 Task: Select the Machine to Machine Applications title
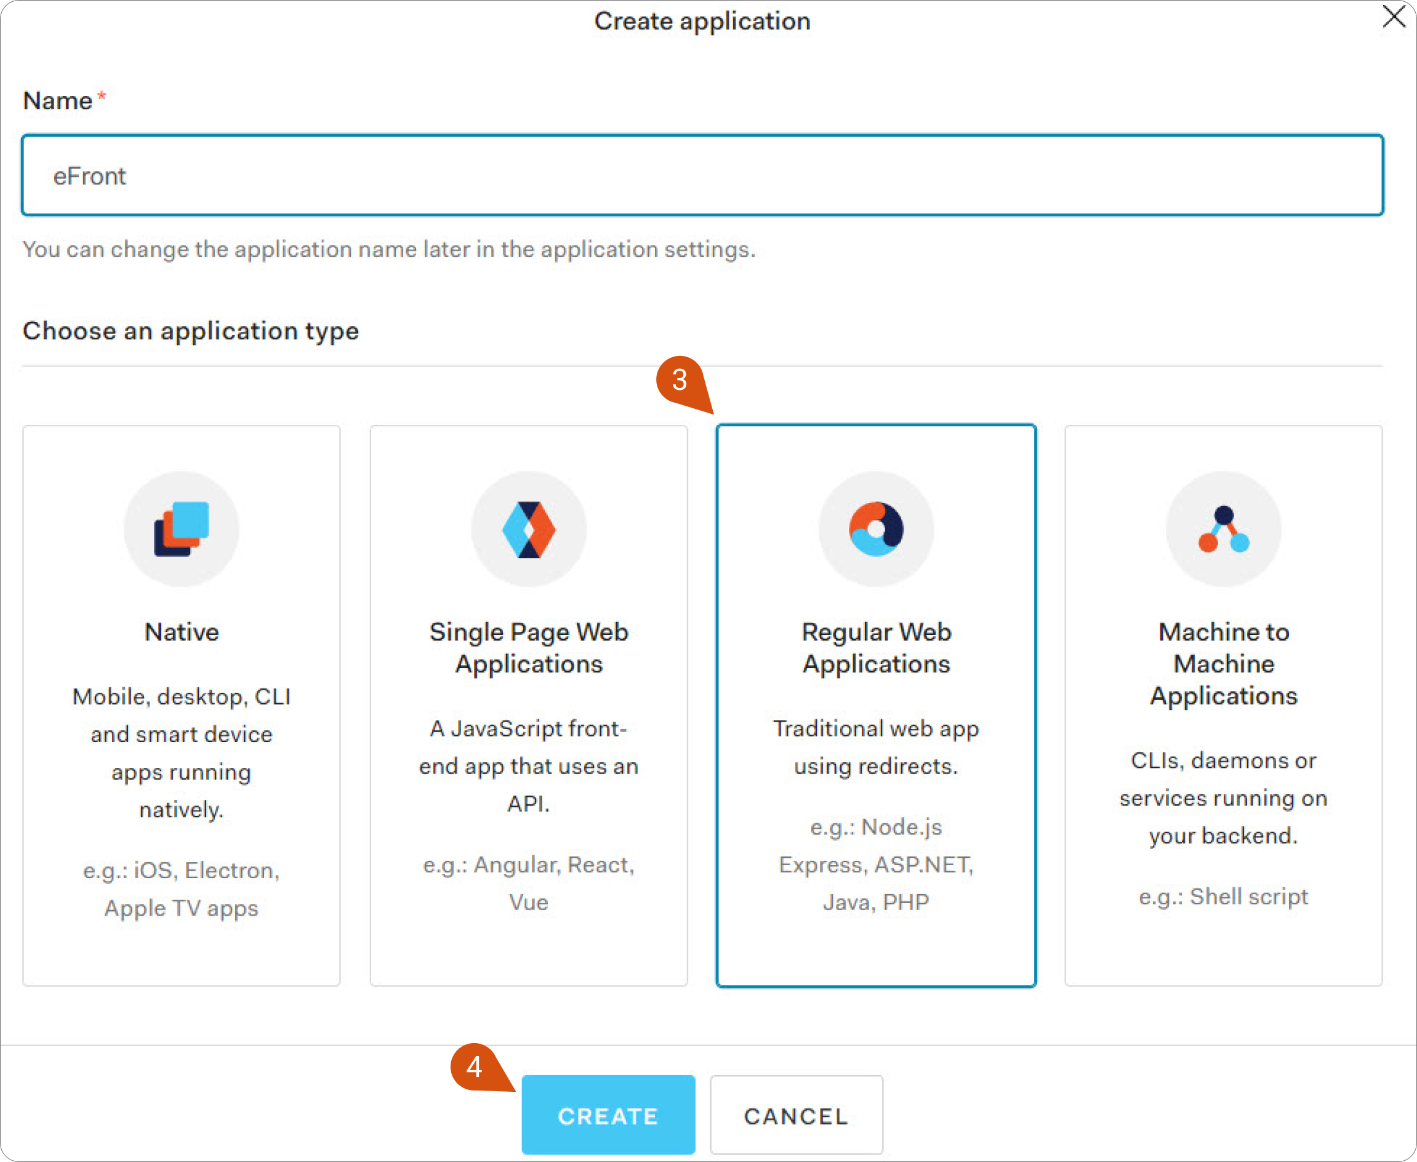(1223, 664)
